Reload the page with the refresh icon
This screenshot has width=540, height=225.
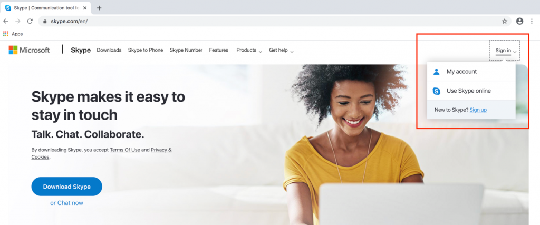(x=30, y=21)
